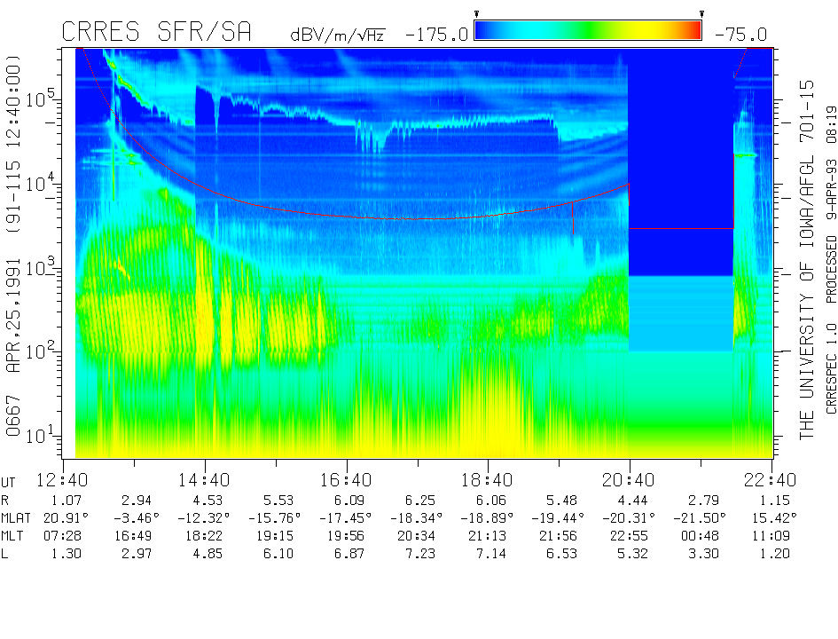Click the short red vertical mark in the spectrogram
838x639 pixels.
[x=574, y=225]
